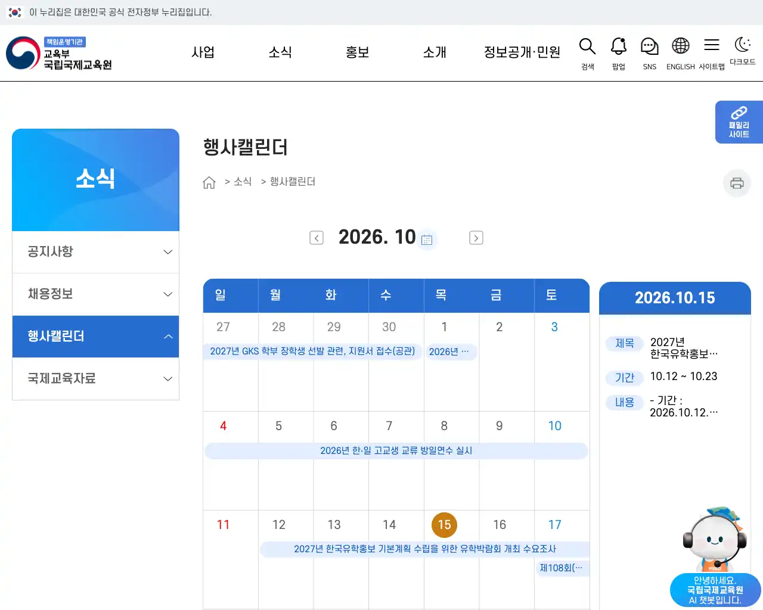Toggle dark mode (다크모드) moon icon
This screenshot has width=763, height=610.
tap(742, 51)
